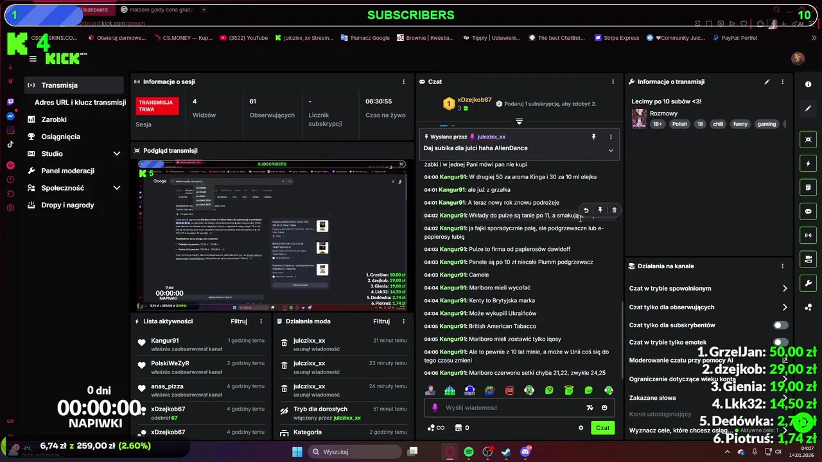Open the Transmisja sidebar item
Image resolution: width=822 pixels, height=462 pixels.
click(x=74, y=85)
